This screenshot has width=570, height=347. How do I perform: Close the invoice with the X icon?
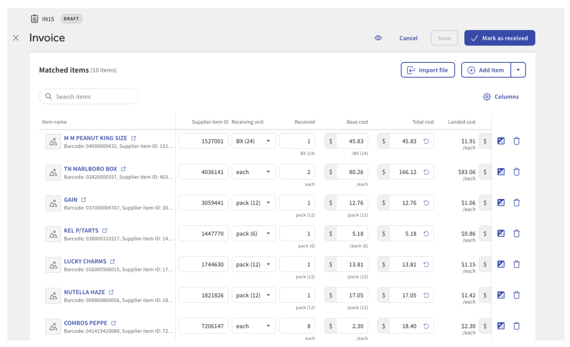(16, 38)
